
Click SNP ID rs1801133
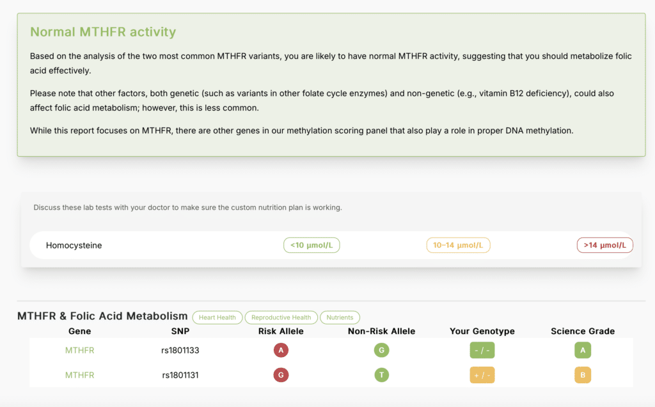click(180, 350)
